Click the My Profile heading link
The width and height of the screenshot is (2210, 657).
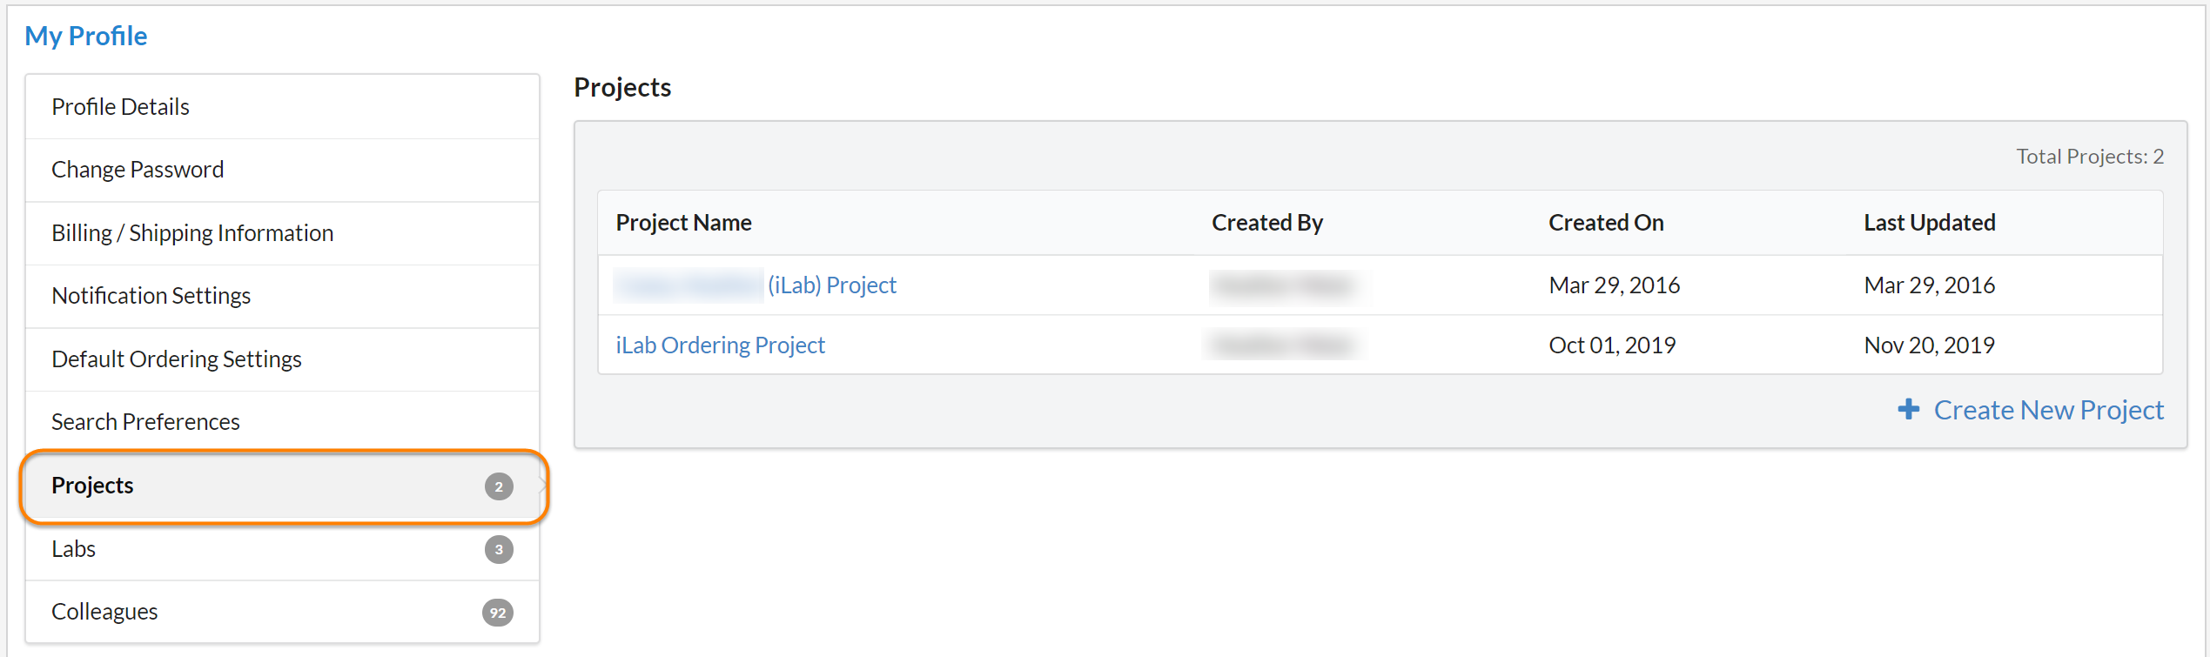point(85,36)
